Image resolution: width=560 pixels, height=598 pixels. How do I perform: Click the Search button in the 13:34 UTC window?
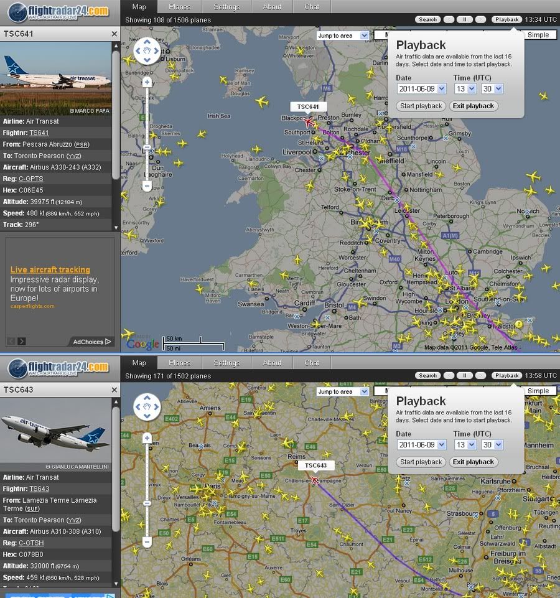[x=427, y=19]
